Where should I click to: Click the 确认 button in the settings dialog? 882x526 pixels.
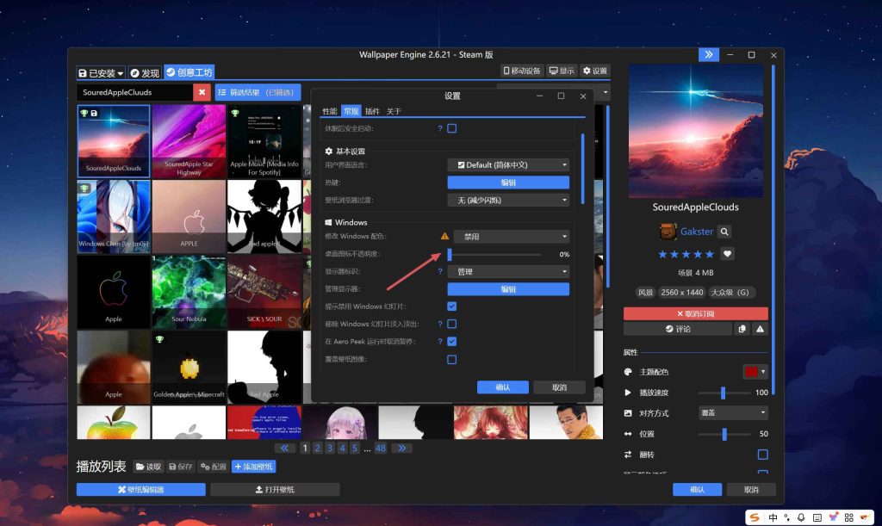(502, 387)
